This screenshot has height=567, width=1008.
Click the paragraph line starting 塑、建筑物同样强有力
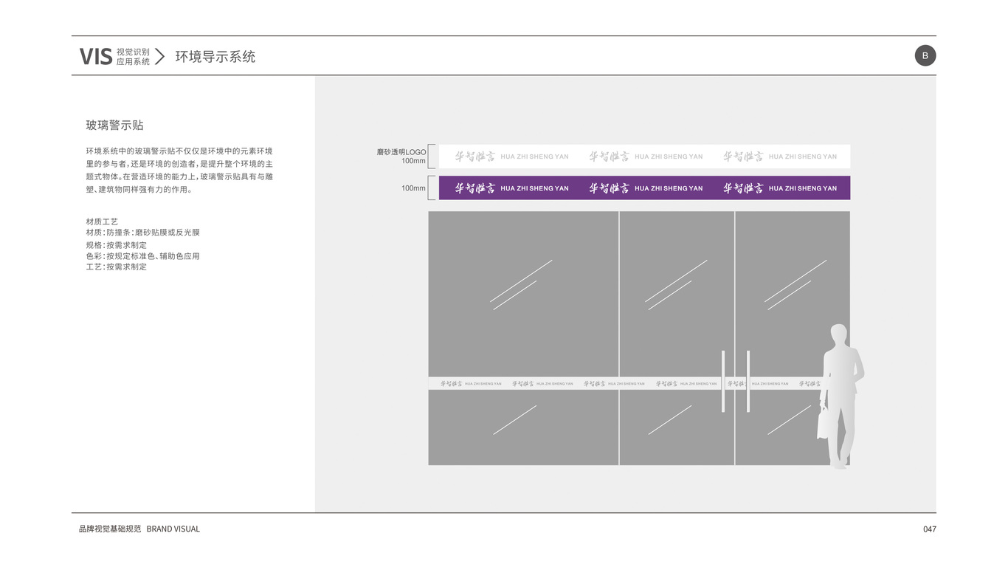tap(139, 190)
